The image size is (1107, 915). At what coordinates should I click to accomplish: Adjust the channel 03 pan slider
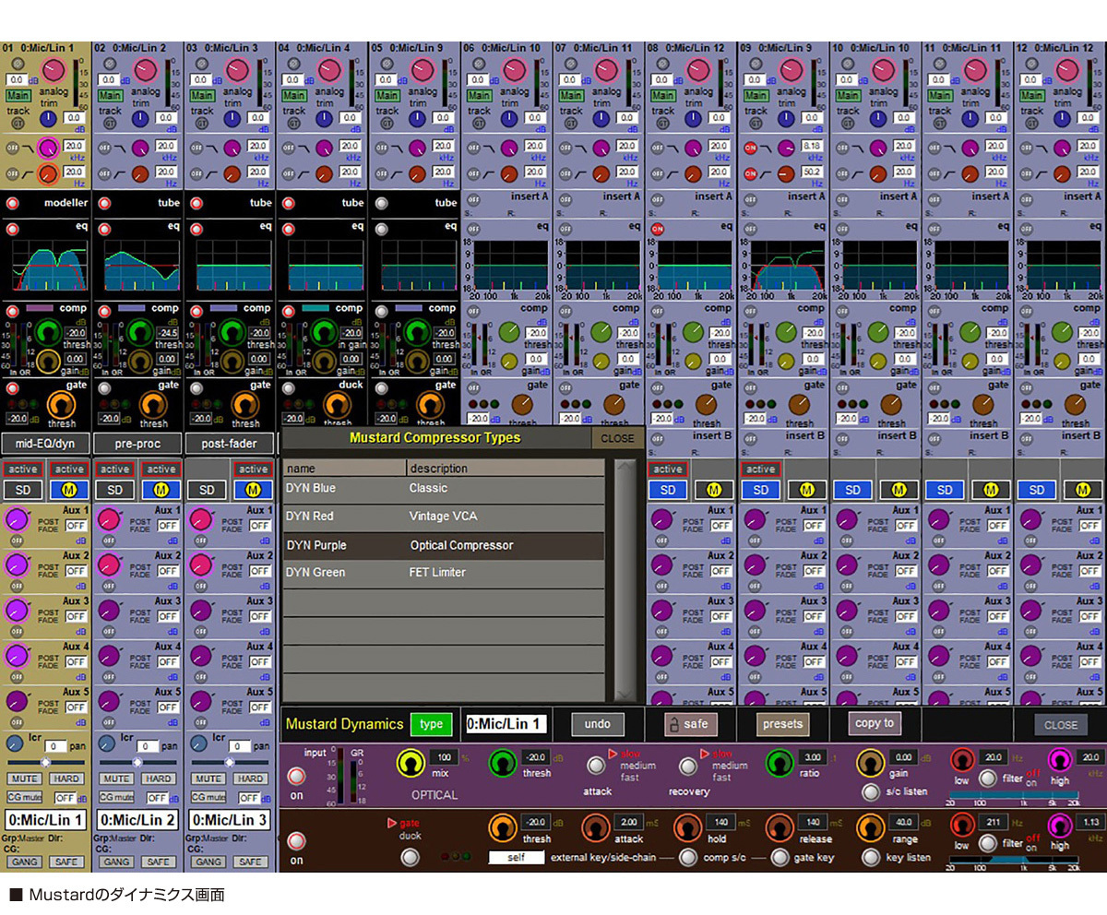click(230, 763)
